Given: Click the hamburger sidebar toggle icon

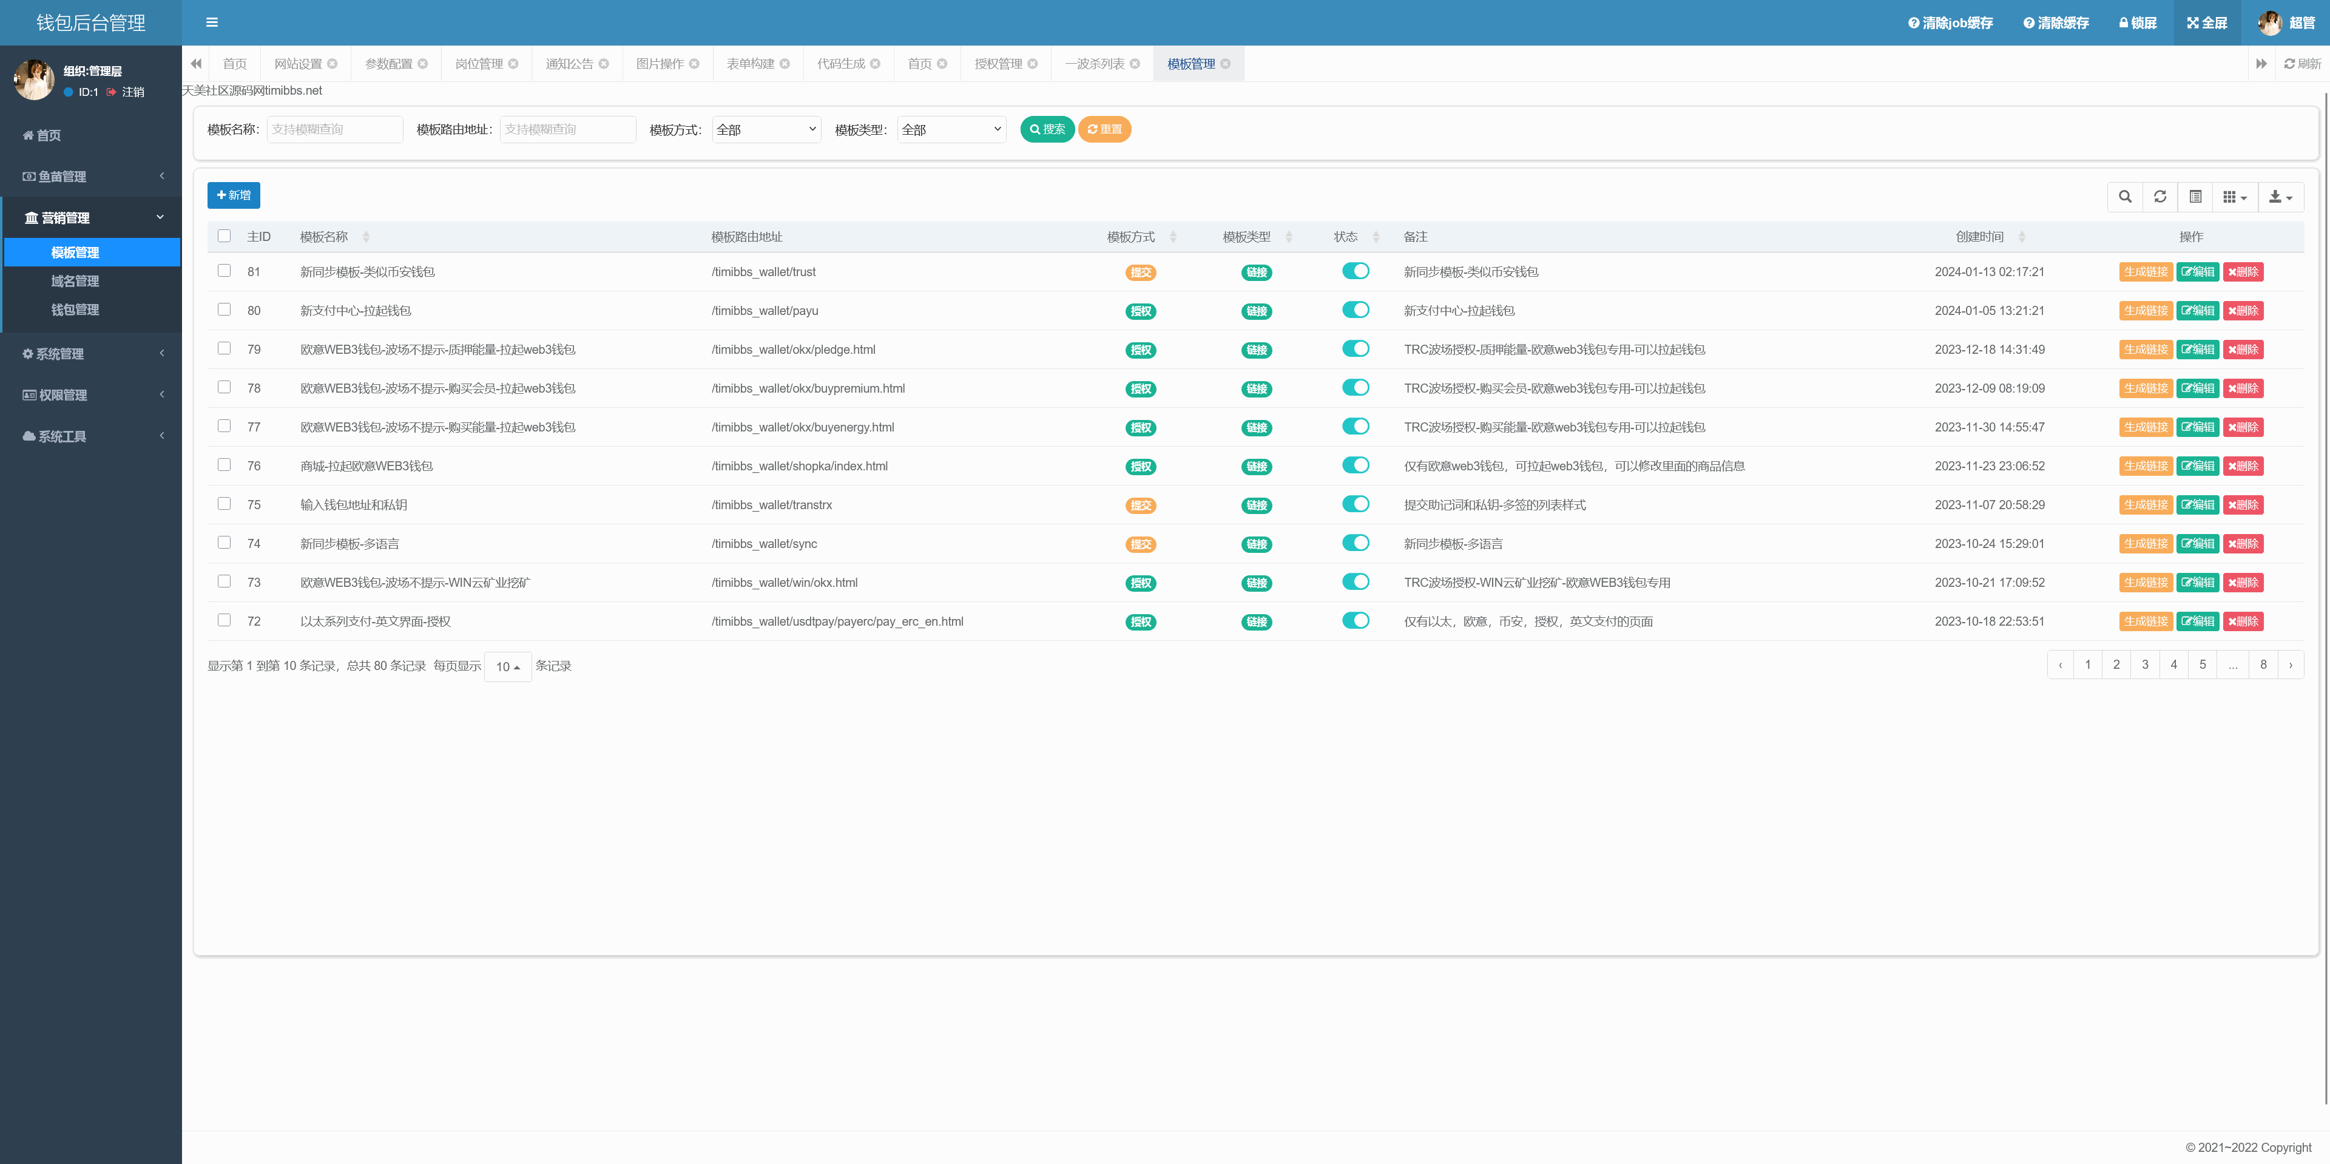Looking at the screenshot, I should coord(212,22).
